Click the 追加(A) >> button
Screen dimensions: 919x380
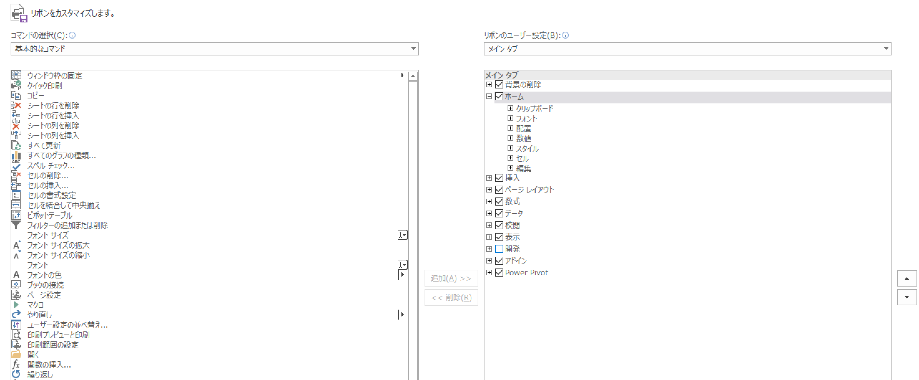[451, 278]
